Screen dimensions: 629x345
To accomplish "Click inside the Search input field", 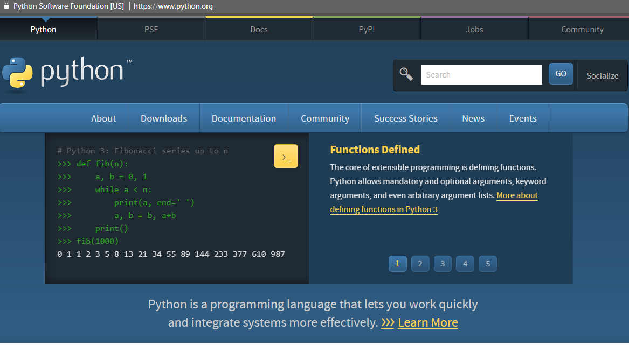I will click(x=481, y=74).
